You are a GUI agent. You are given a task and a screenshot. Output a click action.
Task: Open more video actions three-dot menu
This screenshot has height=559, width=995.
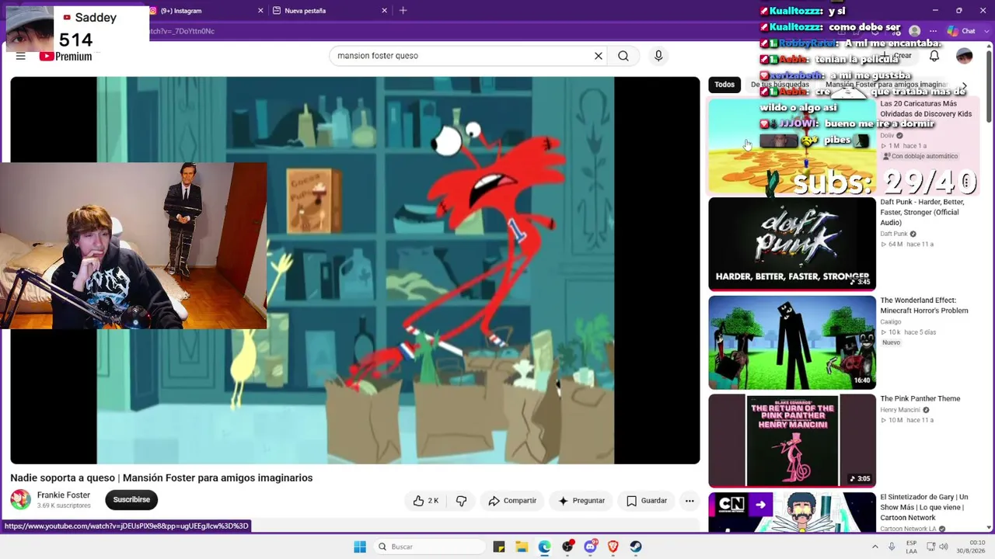pos(690,501)
